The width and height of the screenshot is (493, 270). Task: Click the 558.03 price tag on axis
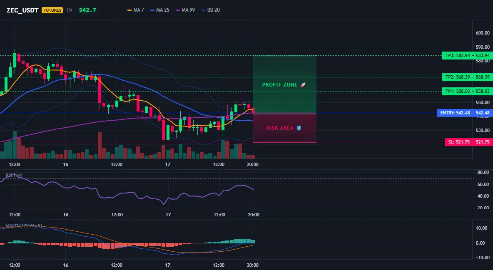pos(482,91)
